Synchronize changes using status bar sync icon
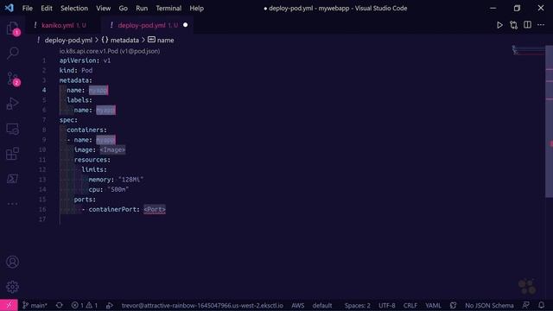 coord(60,305)
